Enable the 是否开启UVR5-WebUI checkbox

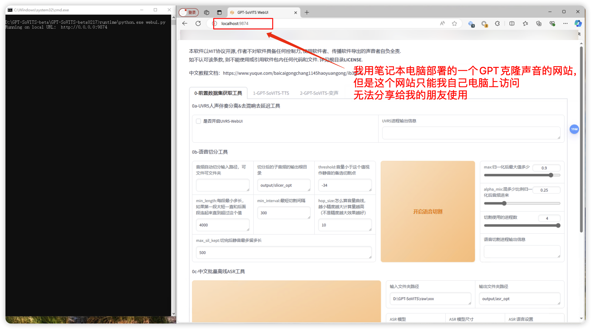point(198,121)
